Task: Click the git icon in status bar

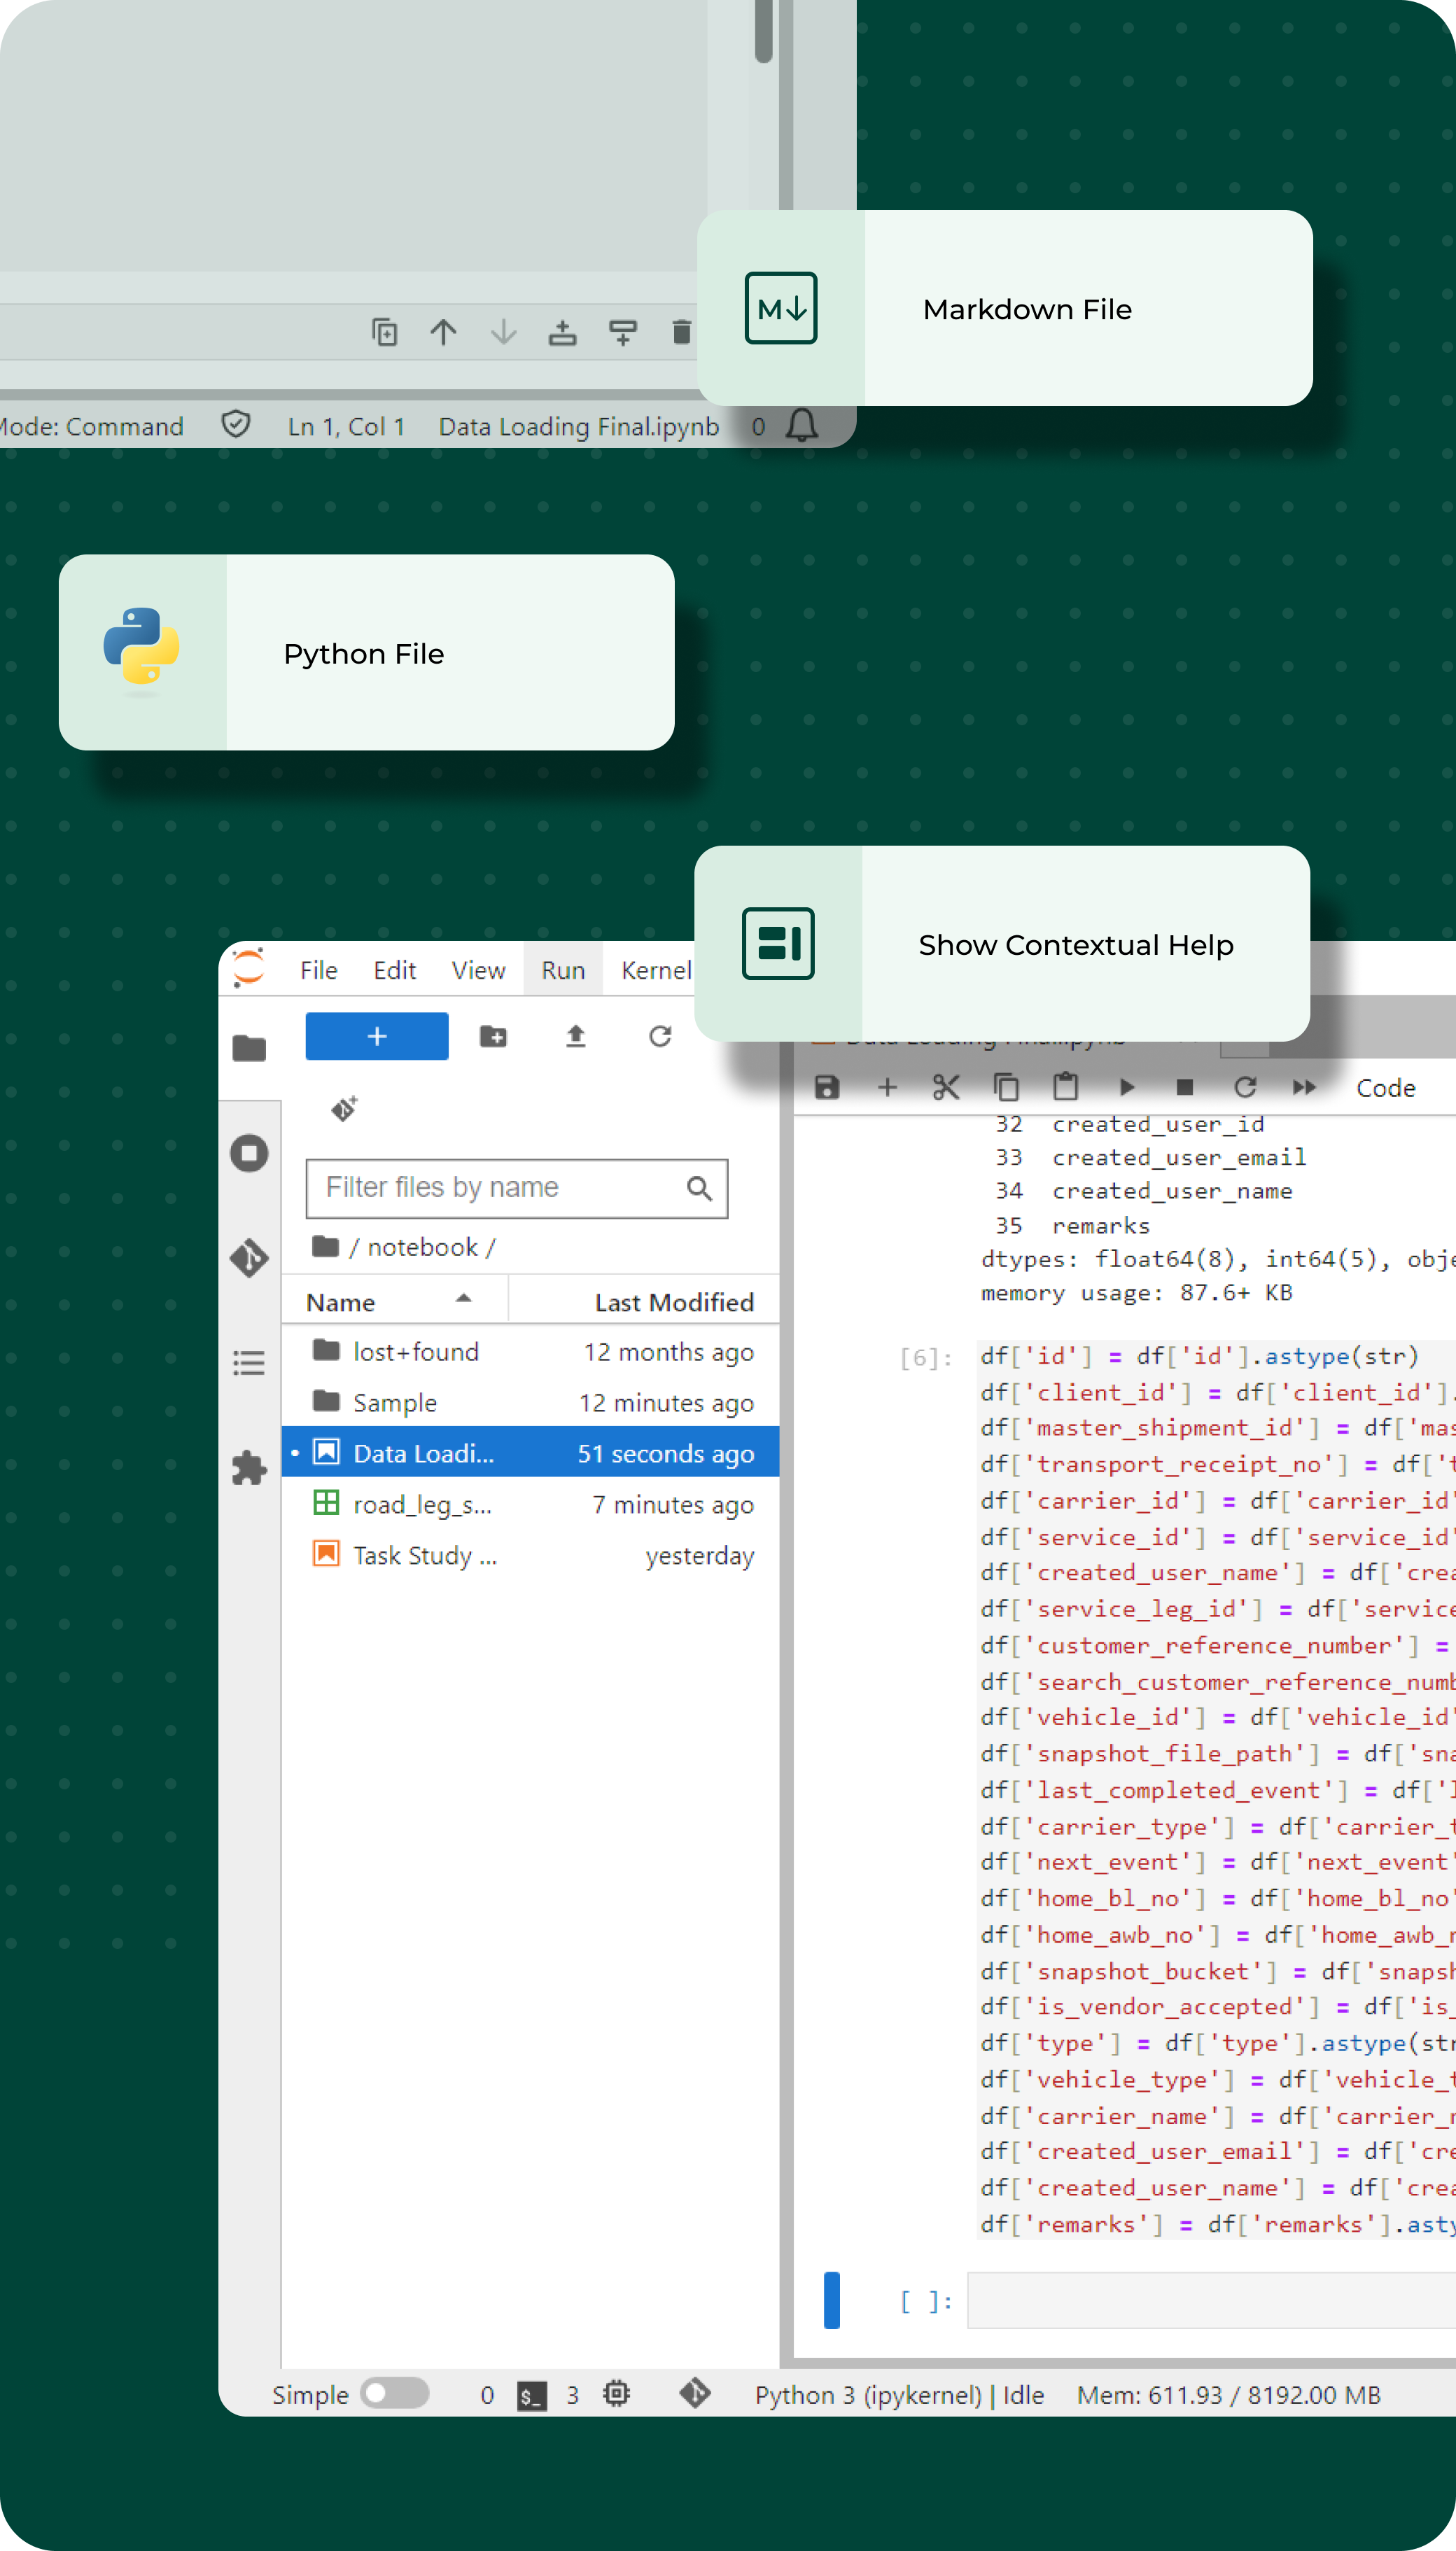Action: tap(695, 2394)
